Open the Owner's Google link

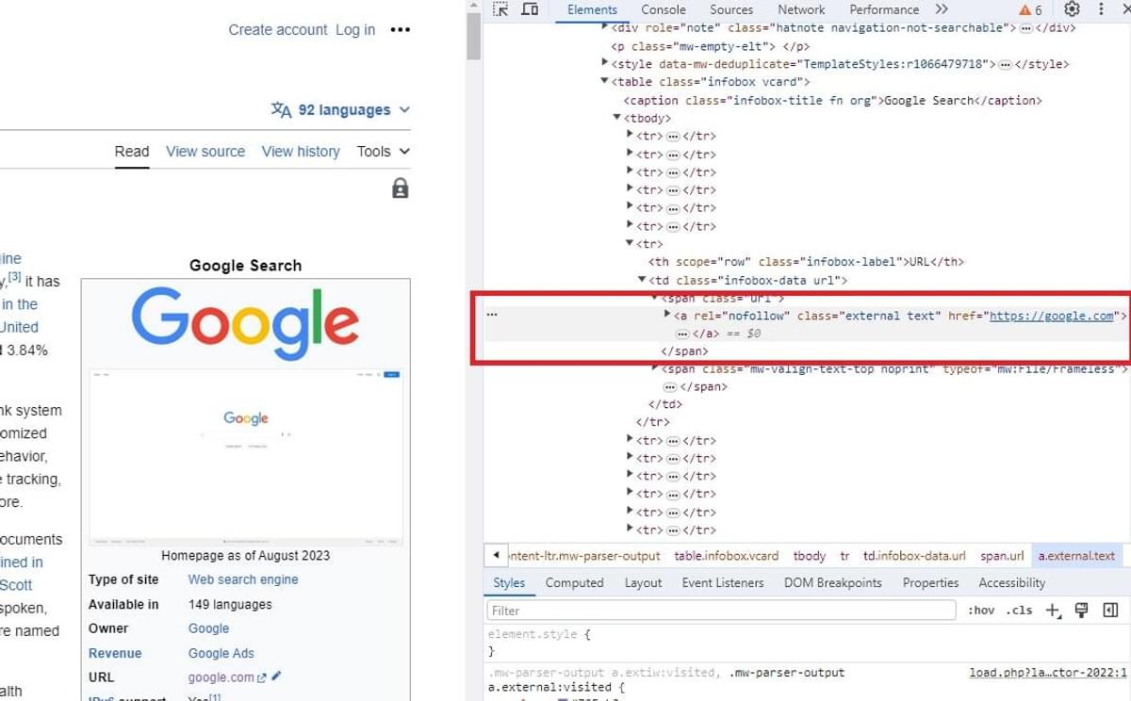pyautogui.click(x=209, y=628)
